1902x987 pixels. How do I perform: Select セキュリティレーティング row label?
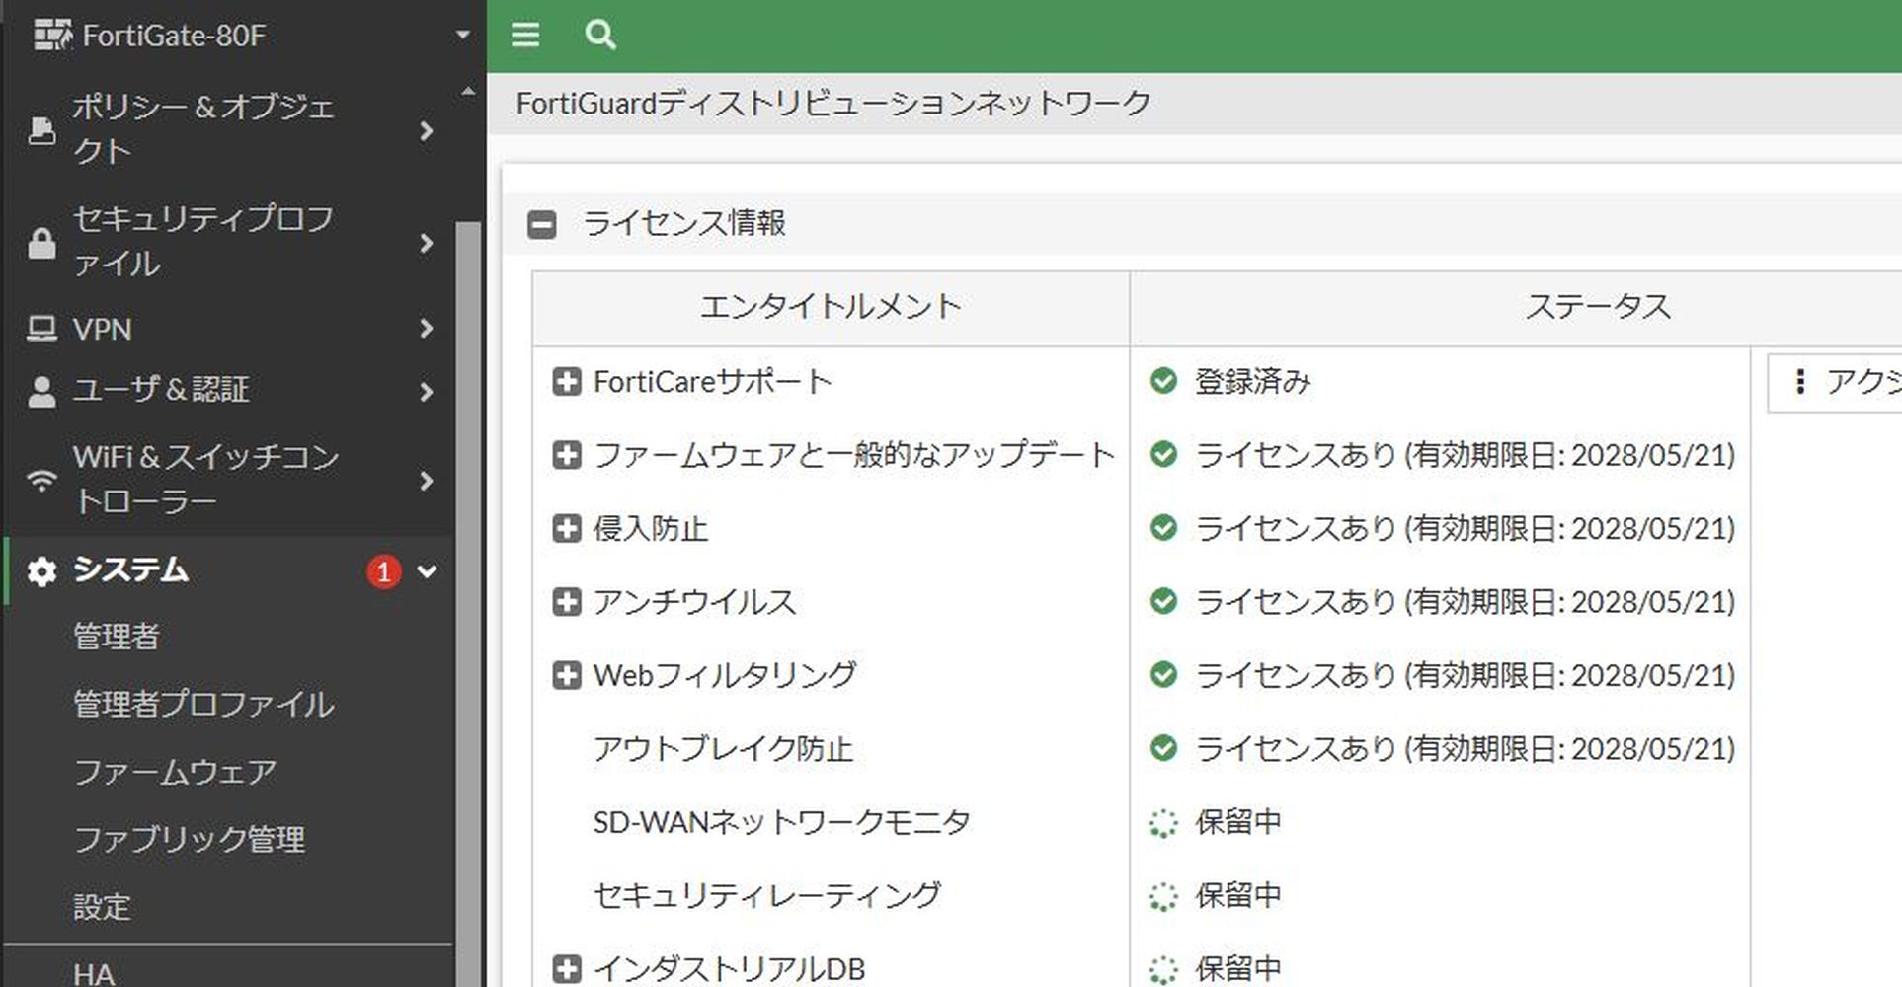coord(767,896)
